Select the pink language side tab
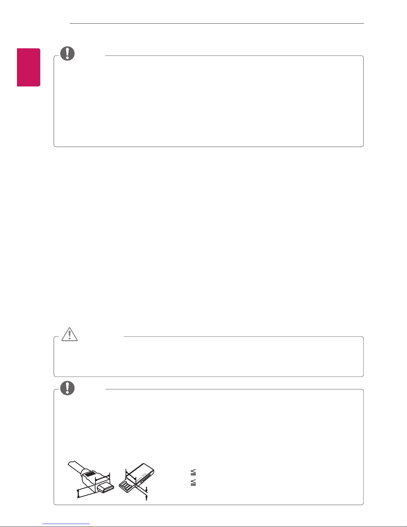Image resolution: width=407 pixels, height=527 pixels. [28, 67]
